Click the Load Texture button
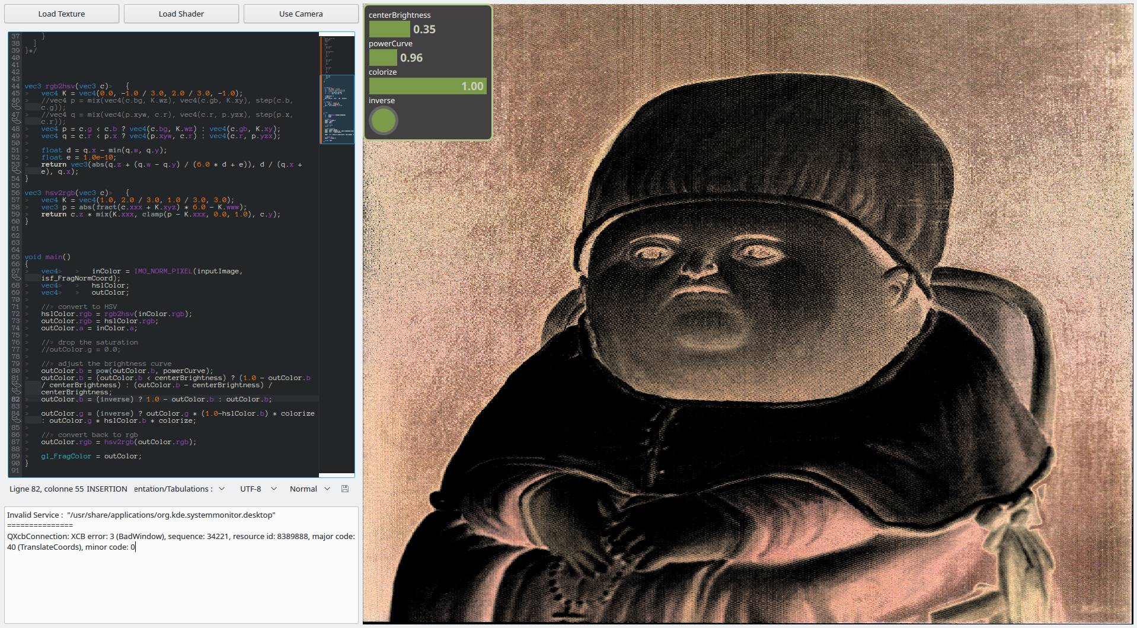Viewport: 1137px width, 628px height. pyautogui.click(x=62, y=14)
